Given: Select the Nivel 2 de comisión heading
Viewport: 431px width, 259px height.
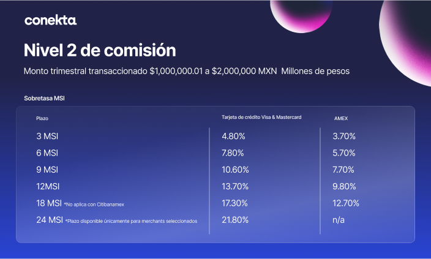Looking at the screenshot, I should [100, 50].
